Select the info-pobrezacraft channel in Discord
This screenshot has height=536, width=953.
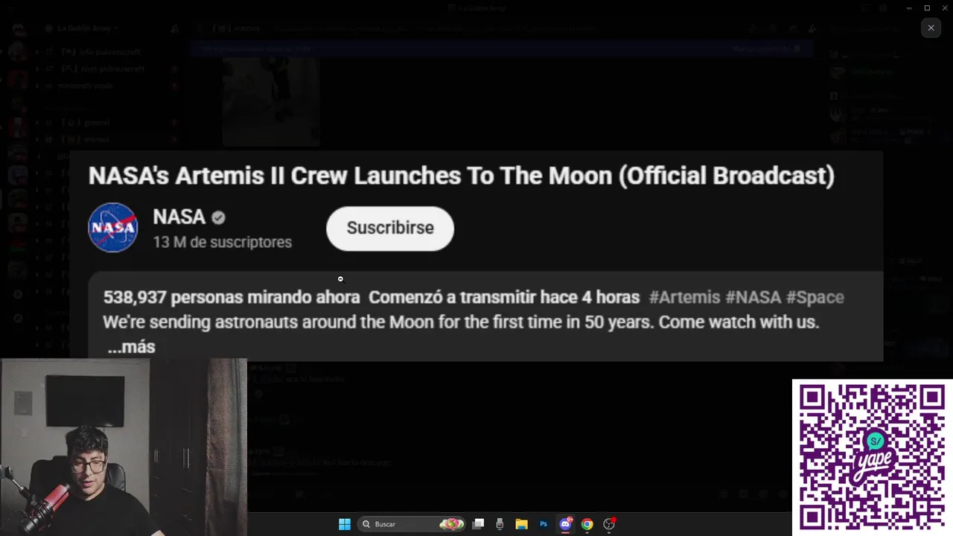(110, 52)
